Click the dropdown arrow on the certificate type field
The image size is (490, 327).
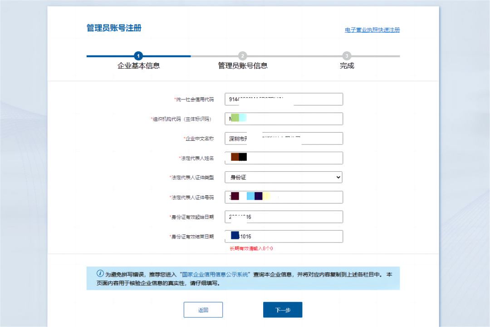pyautogui.click(x=338, y=177)
